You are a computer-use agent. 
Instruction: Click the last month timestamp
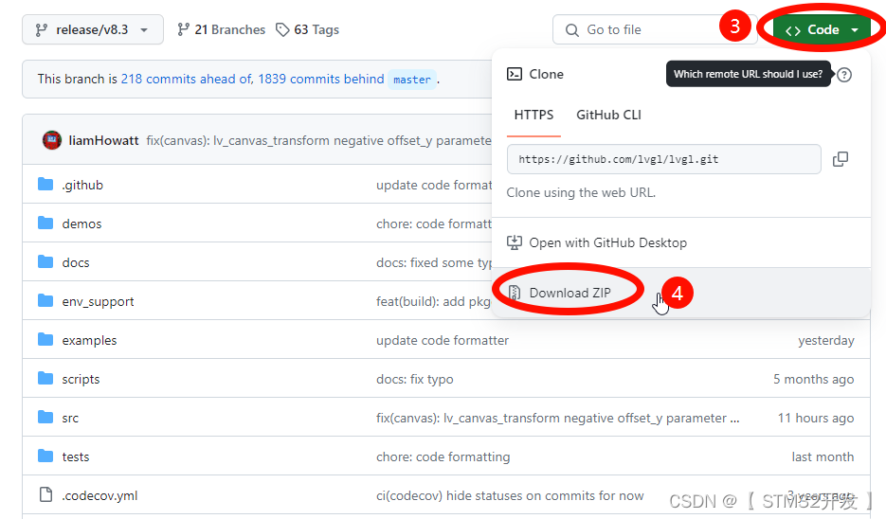(x=823, y=456)
